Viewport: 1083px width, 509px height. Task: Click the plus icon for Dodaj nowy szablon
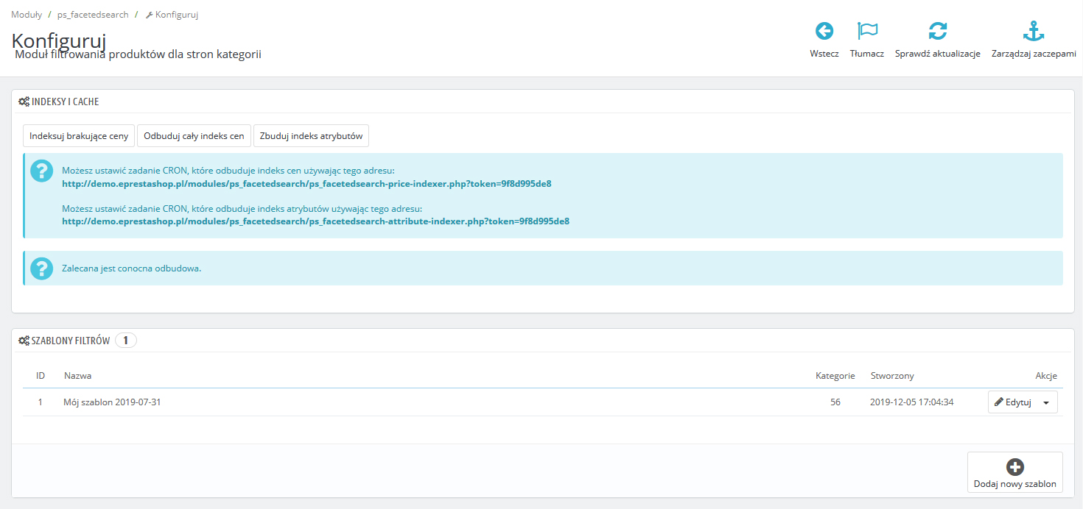[x=1014, y=467]
